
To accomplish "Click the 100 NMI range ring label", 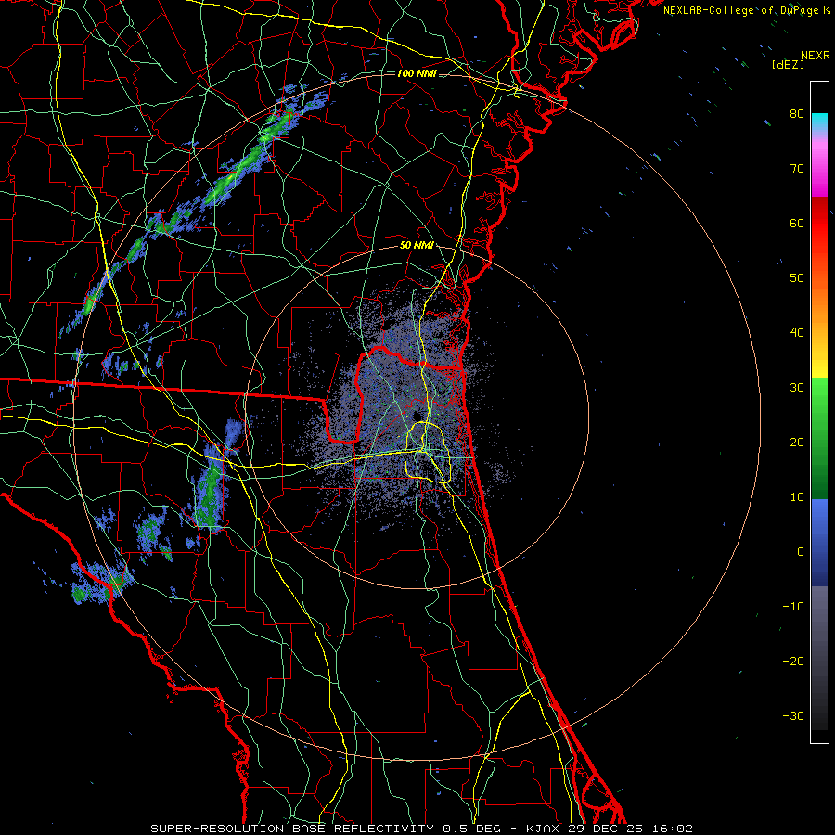I will pyautogui.click(x=417, y=73).
